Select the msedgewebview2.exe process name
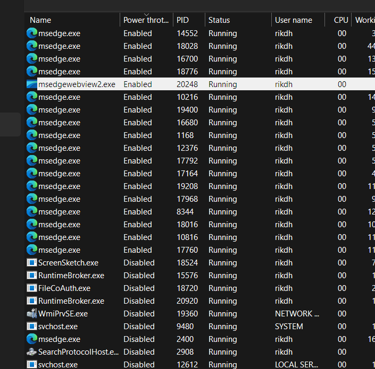375x369 pixels. click(77, 84)
